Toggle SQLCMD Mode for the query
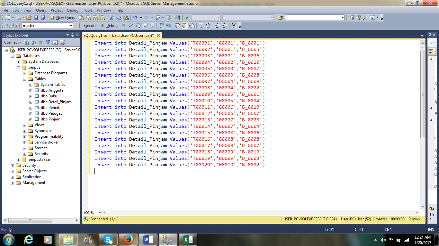Screen dimensions: 439x246 click(x=152, y=26)
